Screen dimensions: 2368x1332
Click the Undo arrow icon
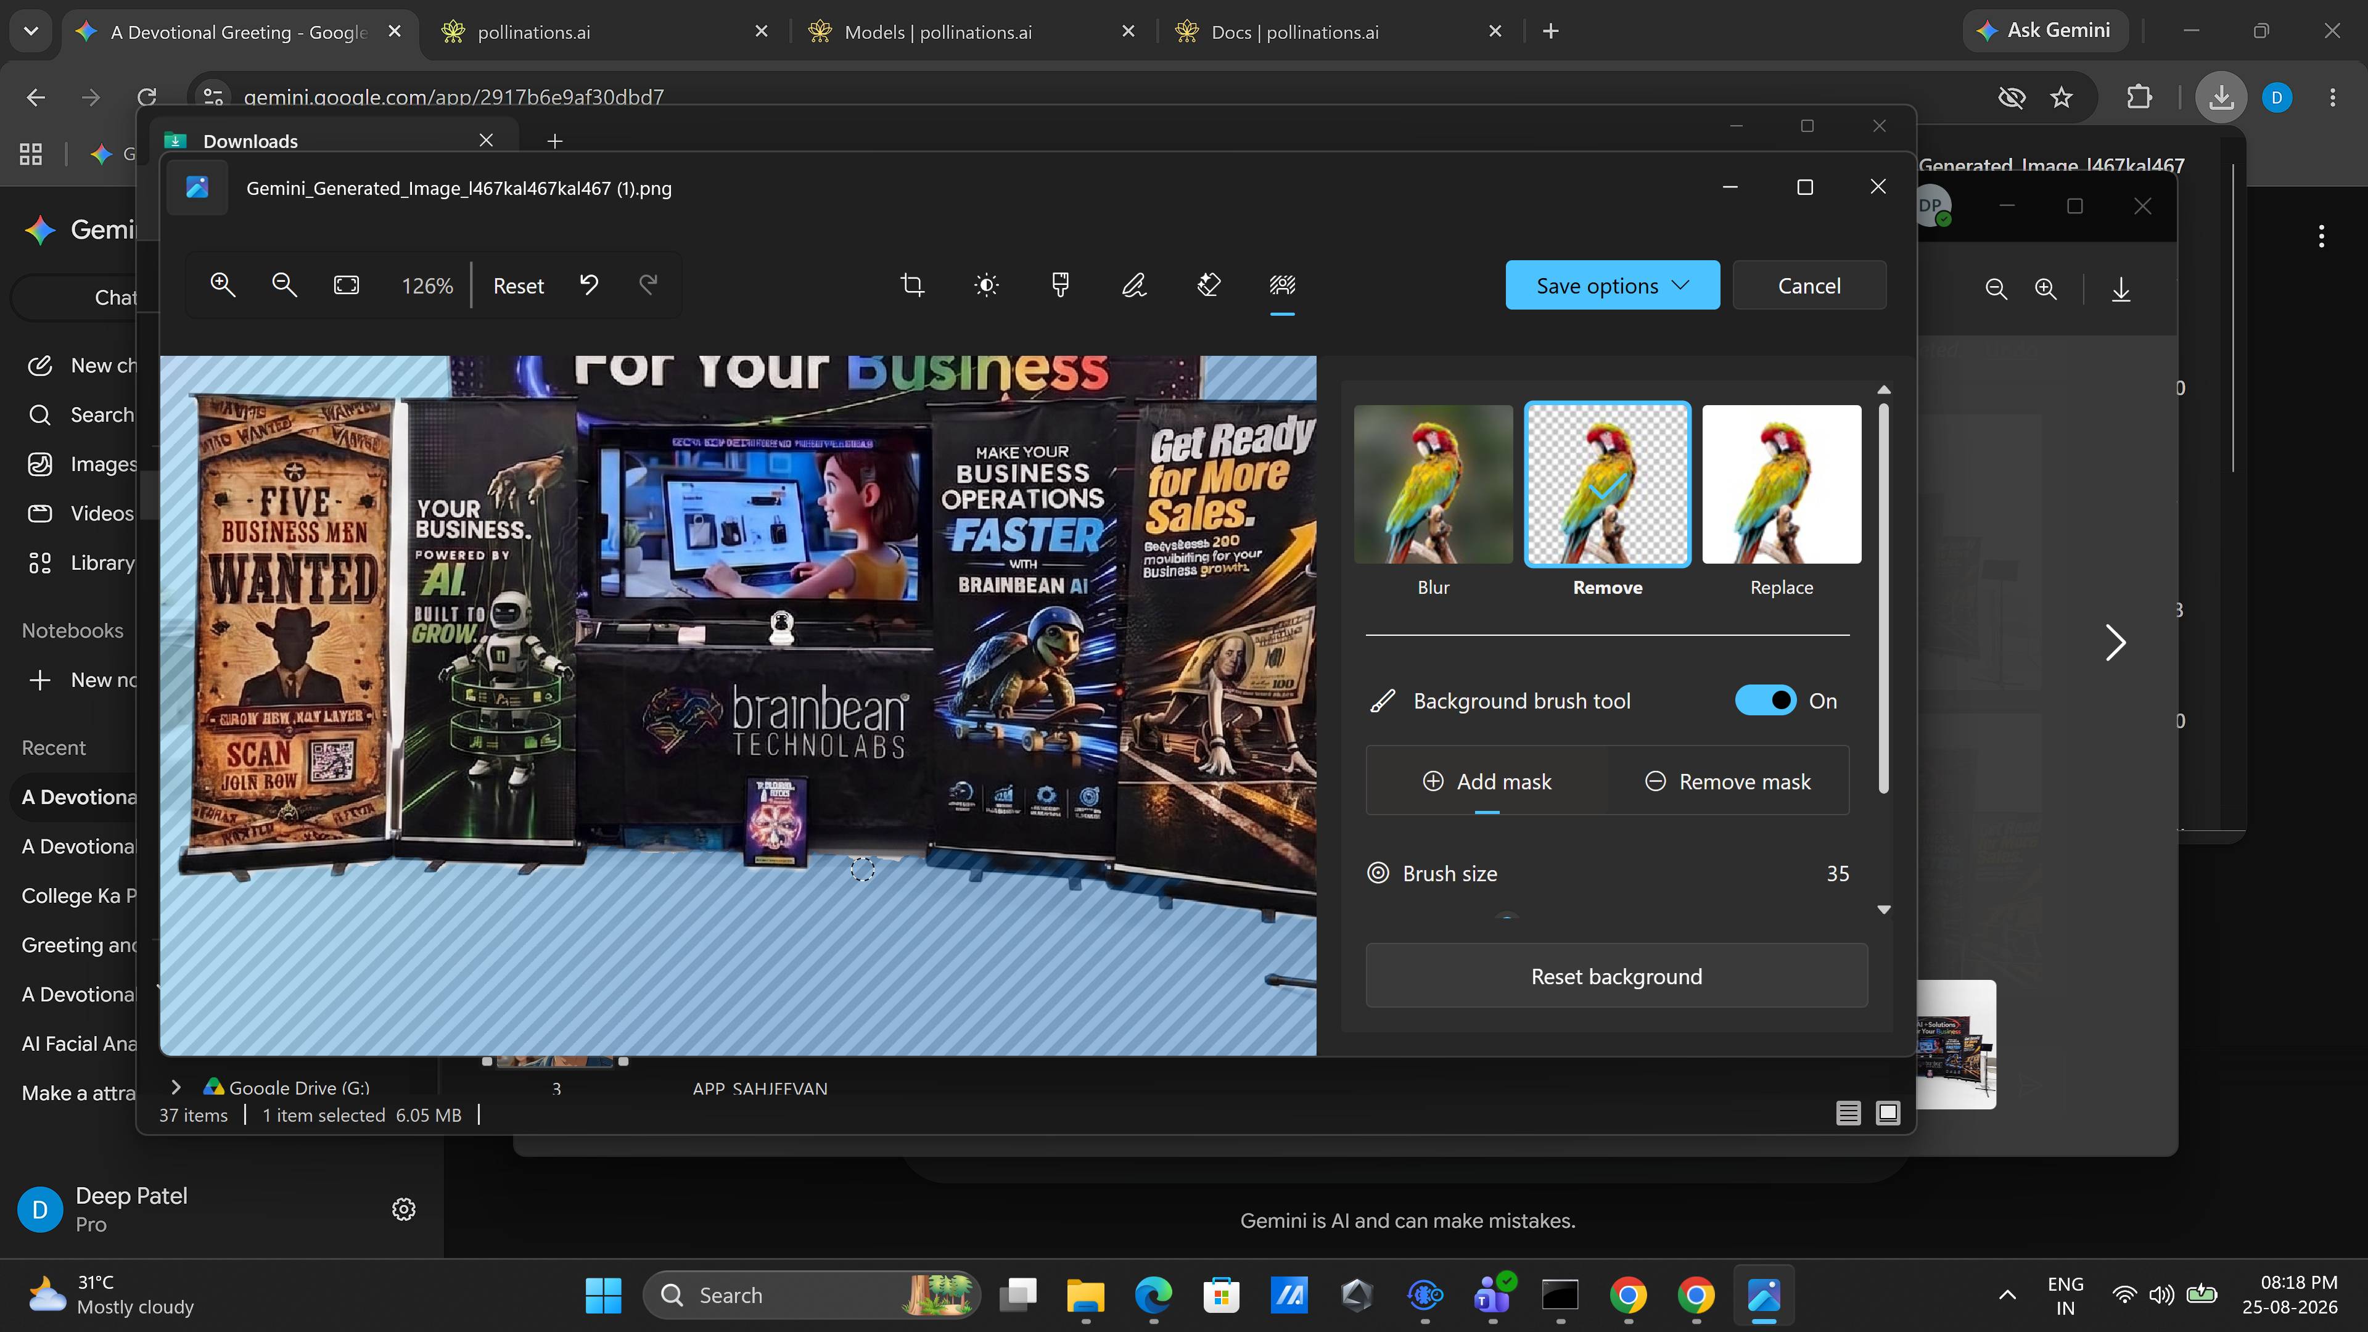click(x=590, y=285)
